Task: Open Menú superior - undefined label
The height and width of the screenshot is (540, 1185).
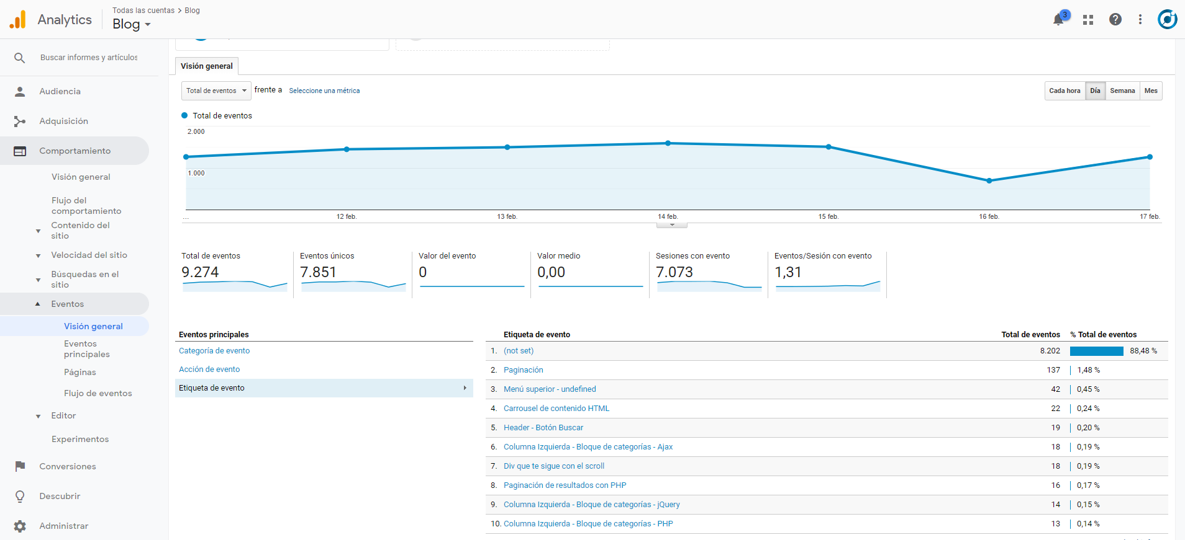Action: 550,389
